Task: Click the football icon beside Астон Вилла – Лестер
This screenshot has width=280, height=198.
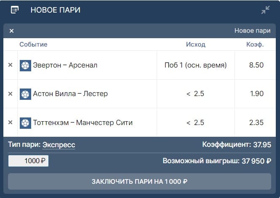Action: click(x=25, y=94)
